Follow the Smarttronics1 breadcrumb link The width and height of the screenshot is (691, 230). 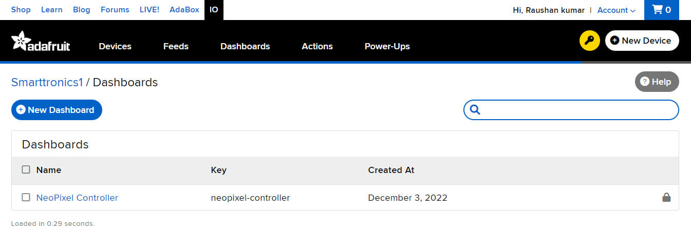pos(47,82)
